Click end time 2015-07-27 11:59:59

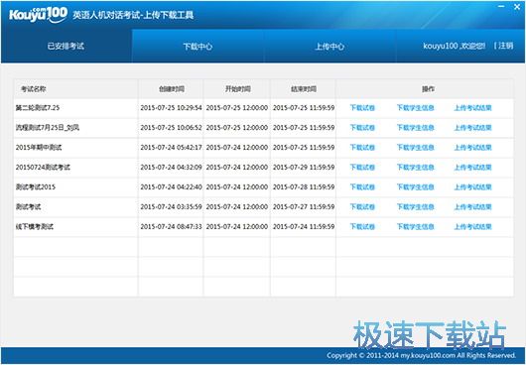pyautogui.click(x=304, y=206)
